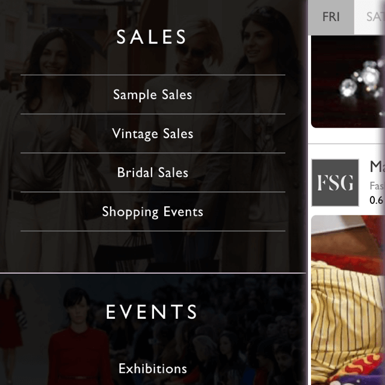The image size is (385, 385).
Task: Tap the 0.6 distance label
Action: tap(377, 200)
